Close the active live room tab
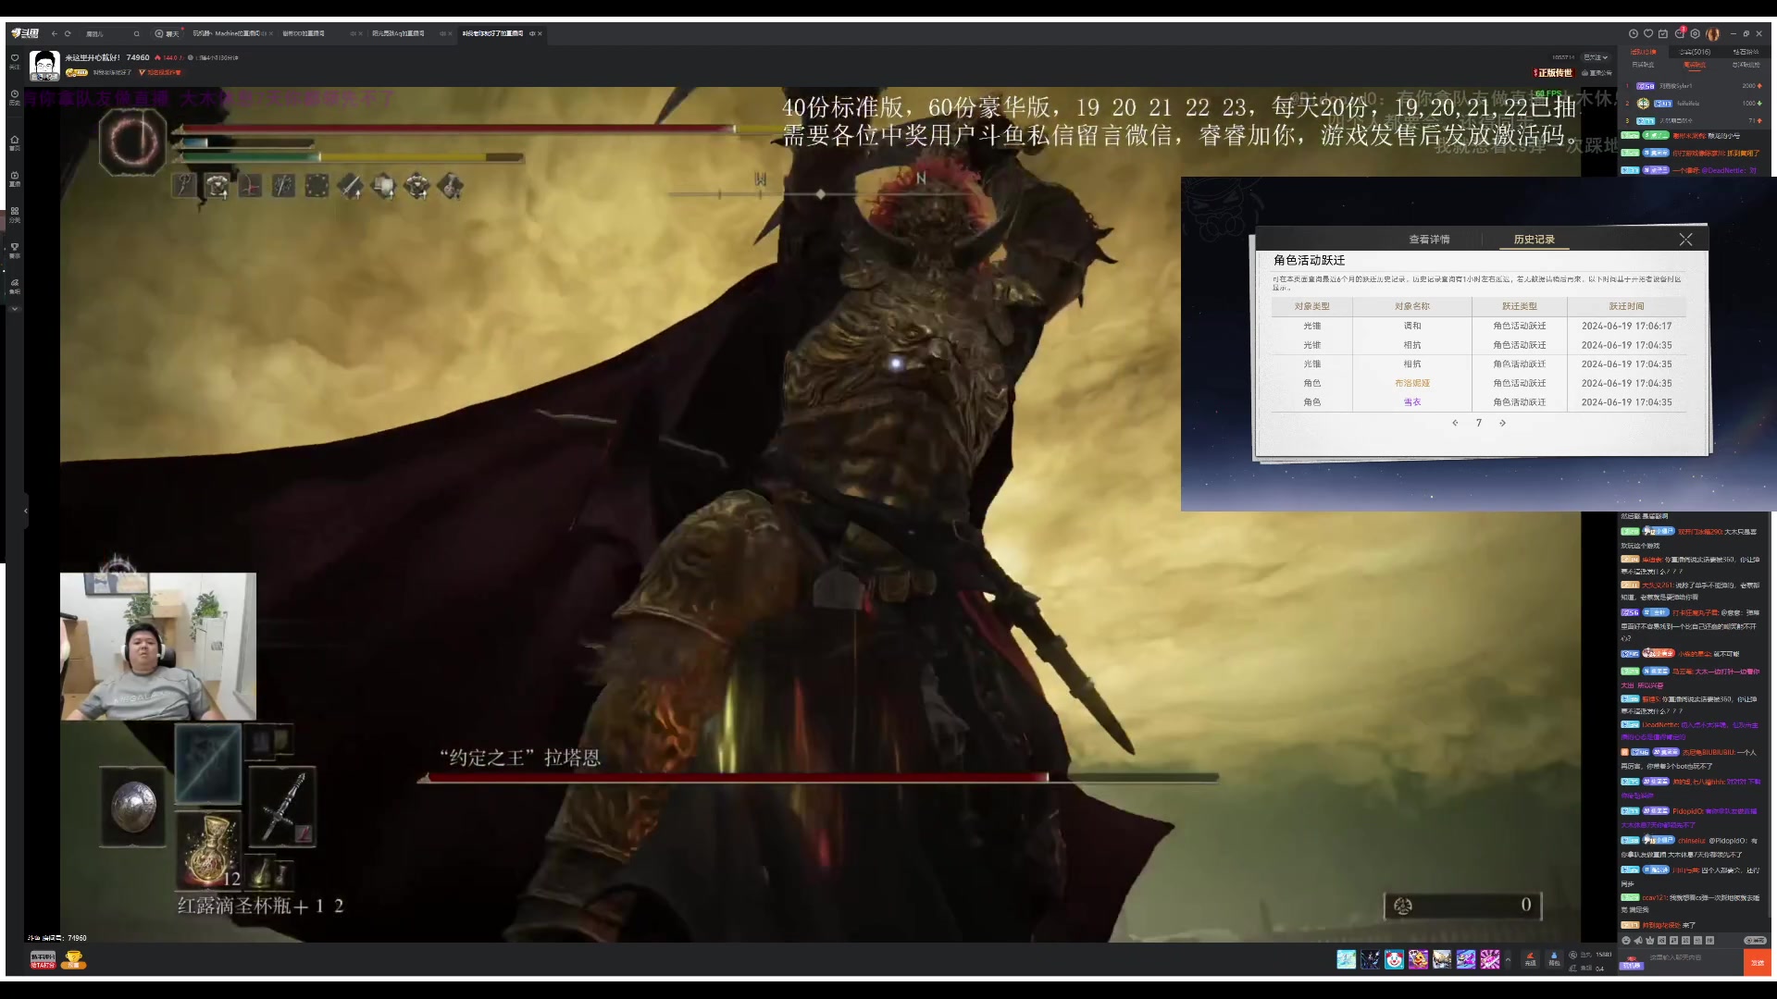 point(540,33)
